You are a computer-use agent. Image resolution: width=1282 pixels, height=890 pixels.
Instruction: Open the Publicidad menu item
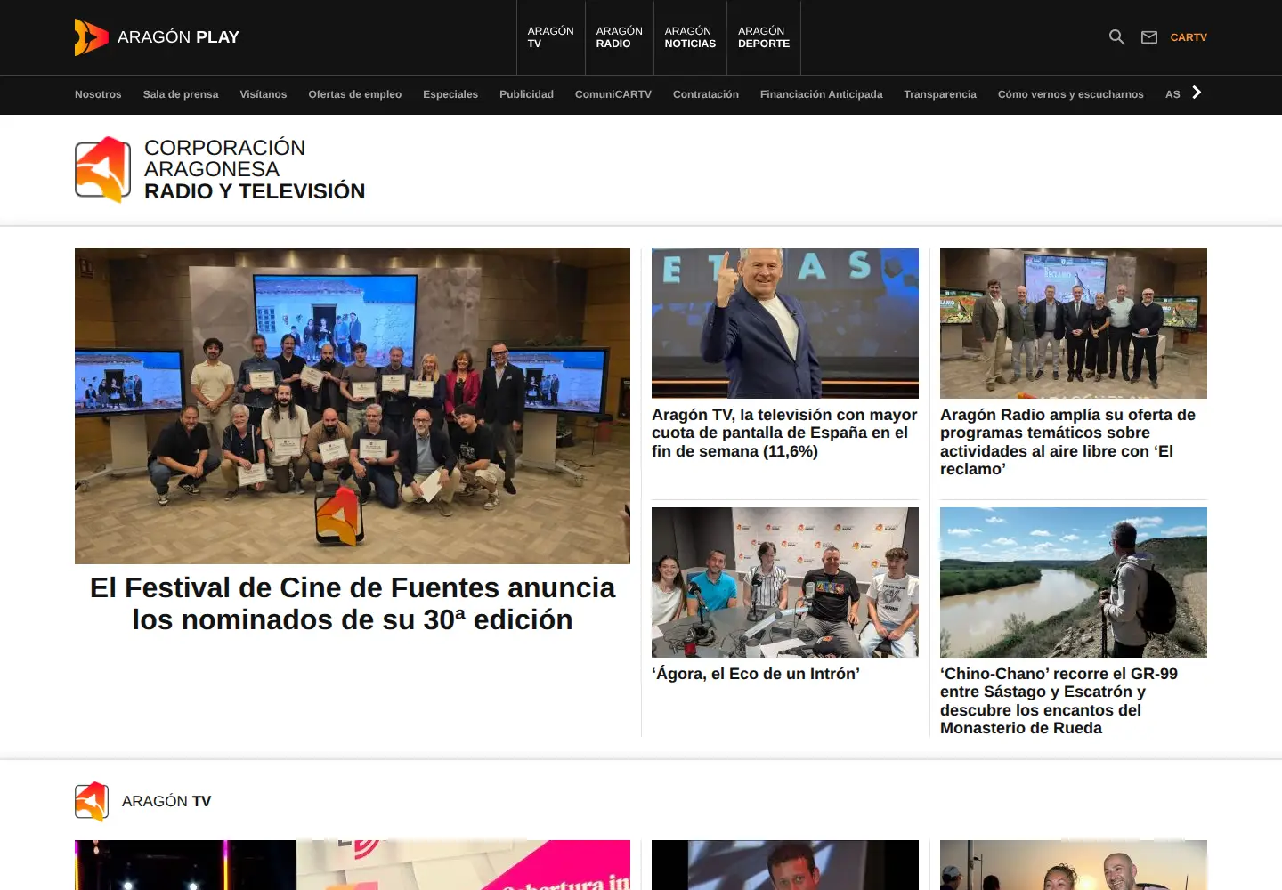(526, 94)
